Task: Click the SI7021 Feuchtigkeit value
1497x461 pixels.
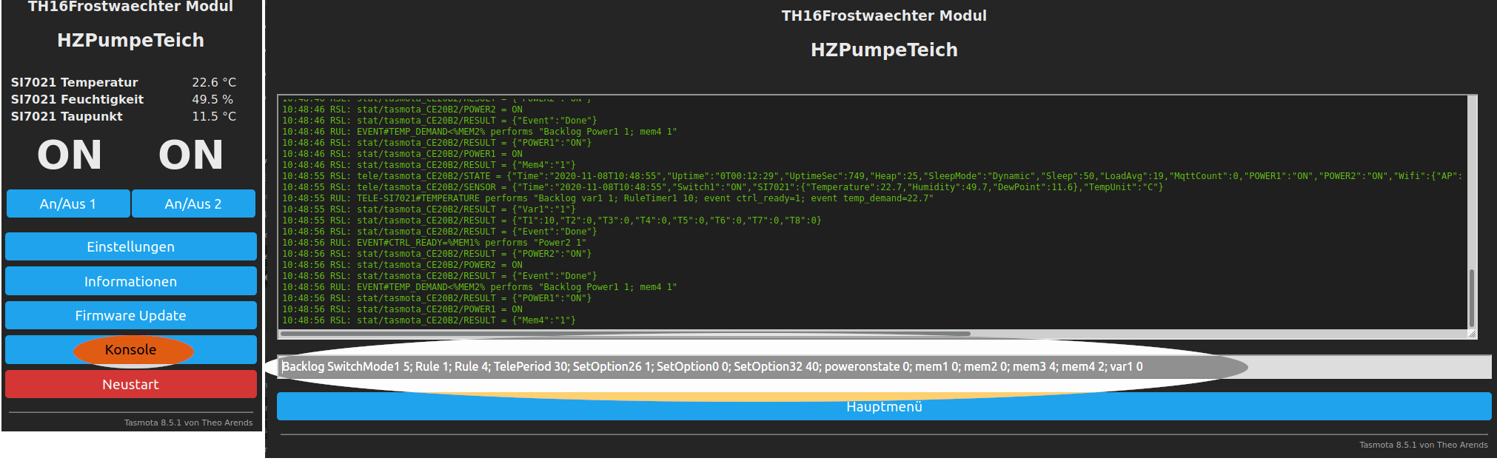Action: tap(212, 99)
